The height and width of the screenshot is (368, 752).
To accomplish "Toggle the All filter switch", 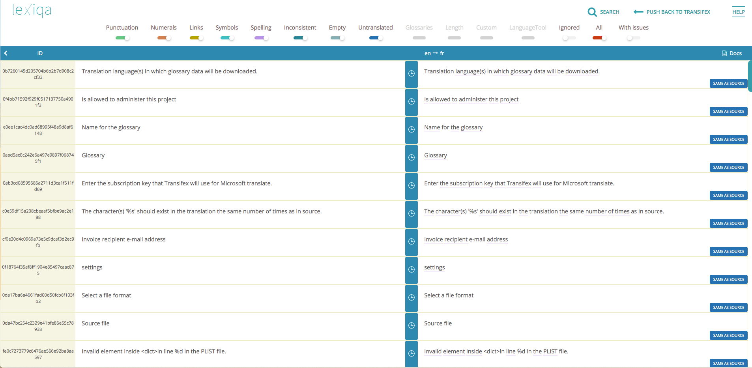I will point(599,38).
